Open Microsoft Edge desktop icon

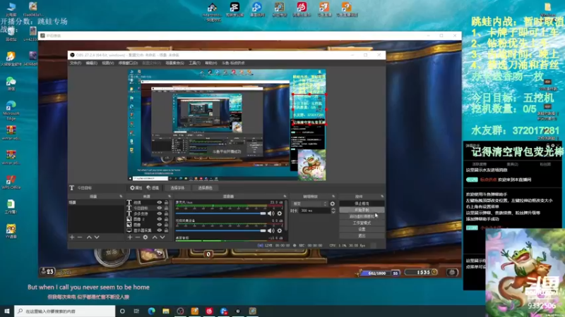(11, 110)
